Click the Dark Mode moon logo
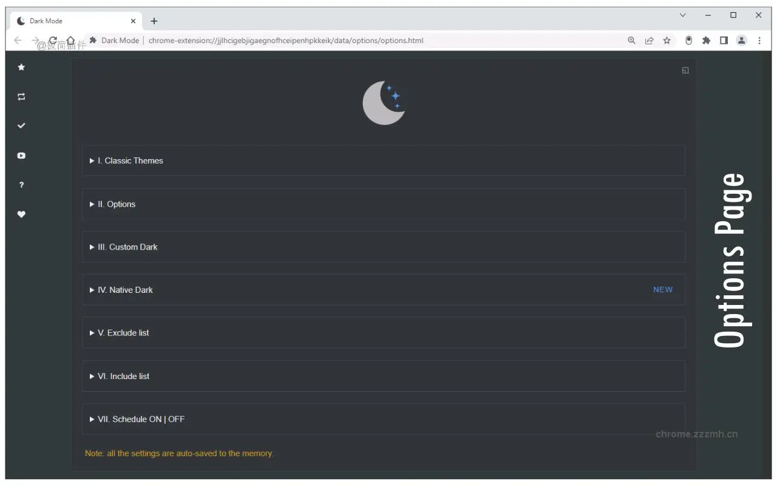The width and height of the screenshot is (777, 486). [384, 102]
